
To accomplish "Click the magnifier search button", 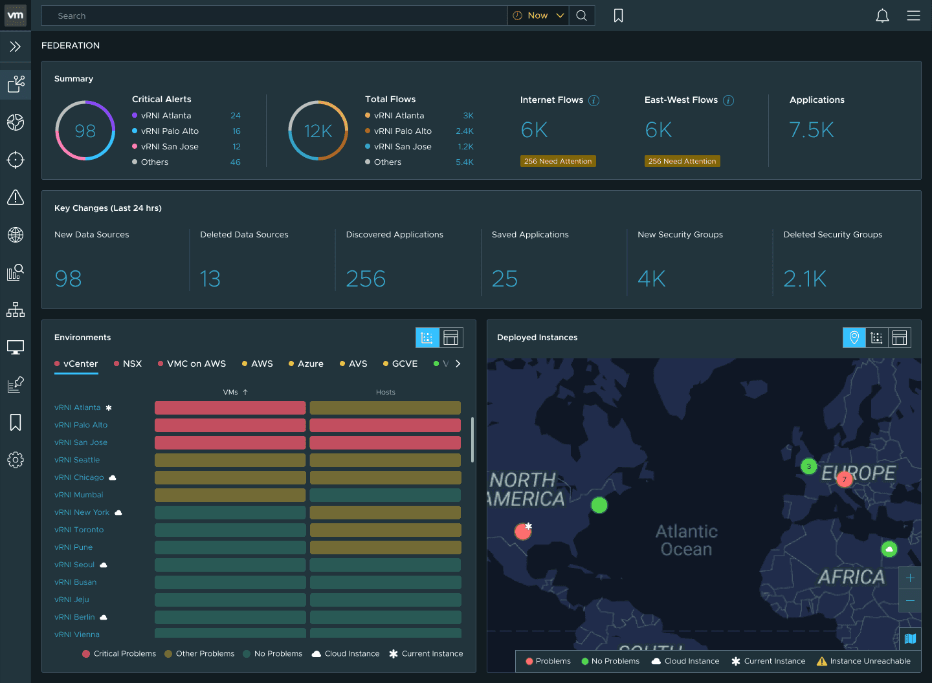I will tap(582, 16).
